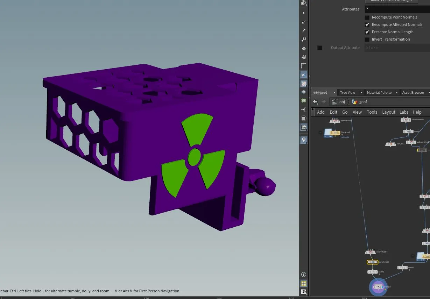Click the Move Centroid to Origin button
The height and width of the screenshot is (299, 430).
[391, 1]
